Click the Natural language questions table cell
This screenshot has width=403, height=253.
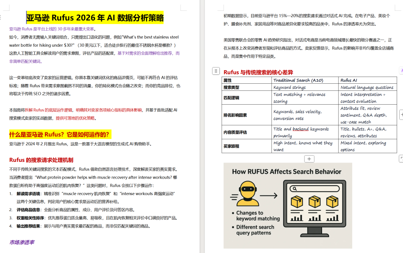[367, 87]
